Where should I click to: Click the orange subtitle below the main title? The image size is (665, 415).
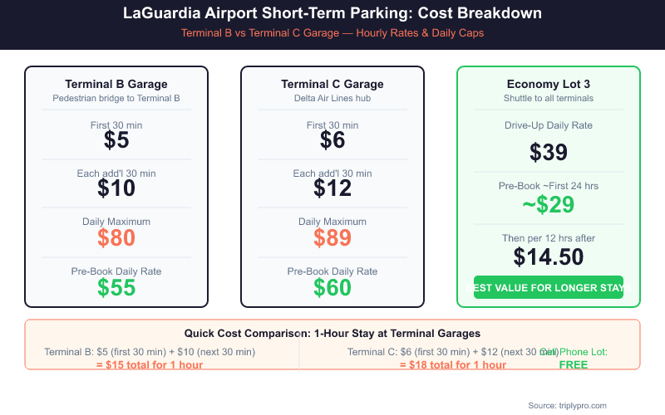click(332, 34)
